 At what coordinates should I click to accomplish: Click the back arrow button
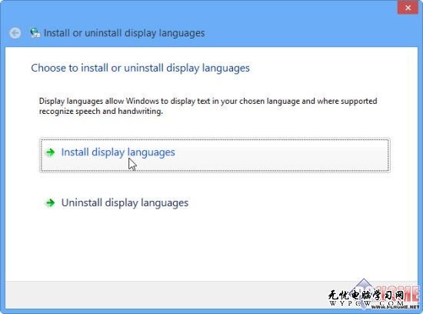point(15,33)
